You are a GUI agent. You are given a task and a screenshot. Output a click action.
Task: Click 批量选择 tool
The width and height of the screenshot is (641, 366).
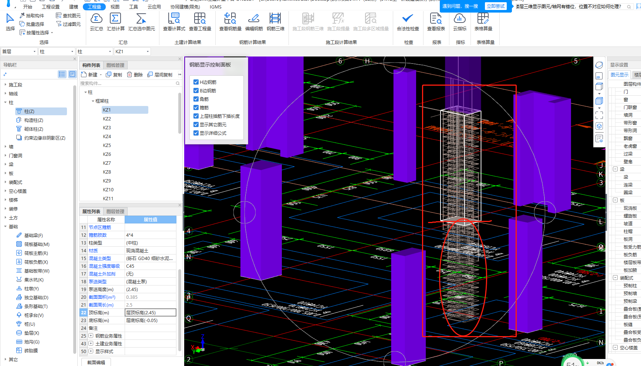(32, 24)
